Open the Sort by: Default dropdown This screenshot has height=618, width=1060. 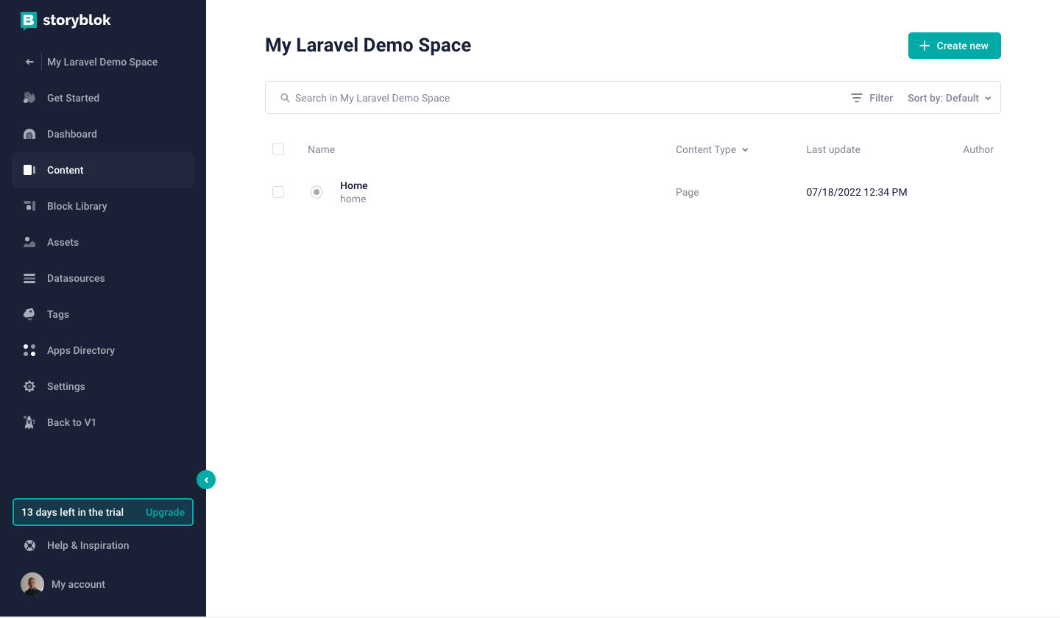coord(950,98)
